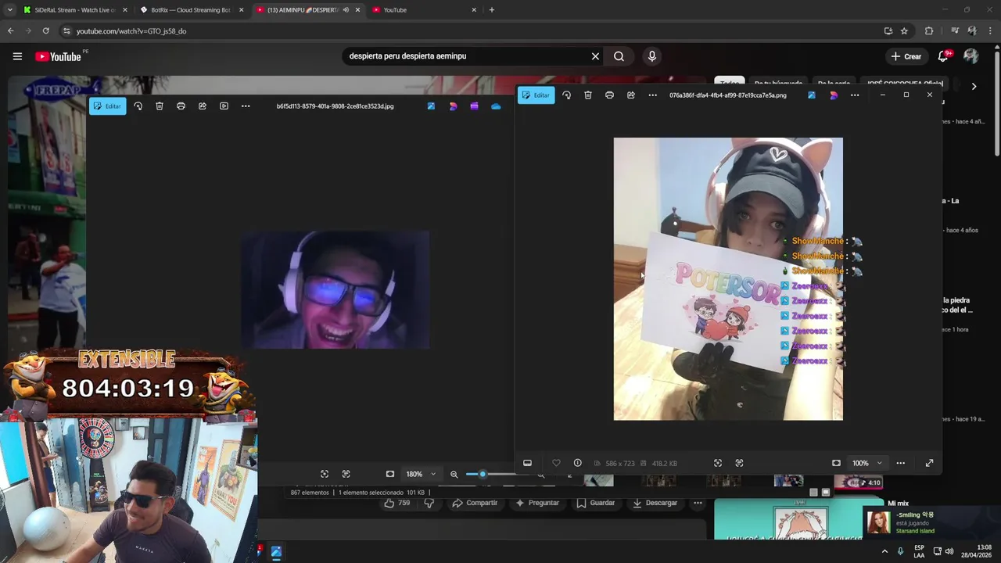This screenshot has height=563, width=1001.
Task: Zoom out the jpg image
Action: pyautogui.click(x=454, y=474)
